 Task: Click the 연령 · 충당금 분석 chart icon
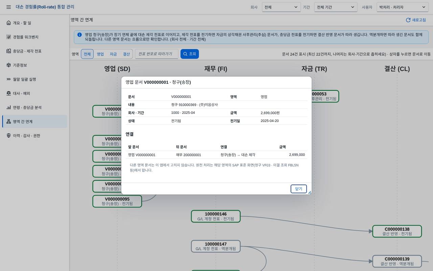8,107
